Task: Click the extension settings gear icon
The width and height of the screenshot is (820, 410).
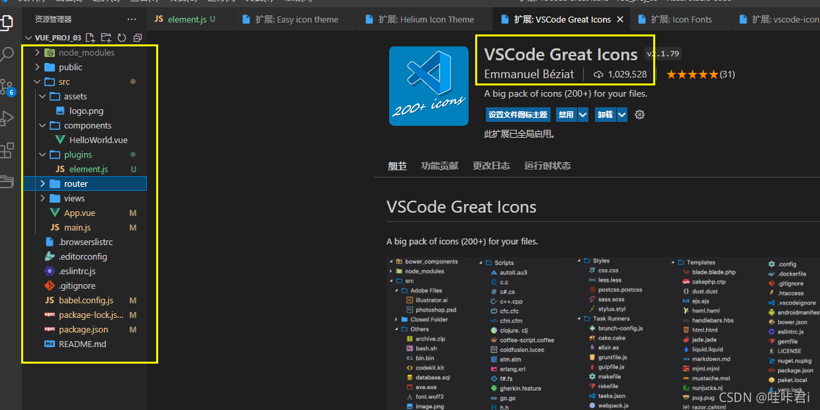Action: 639,115
